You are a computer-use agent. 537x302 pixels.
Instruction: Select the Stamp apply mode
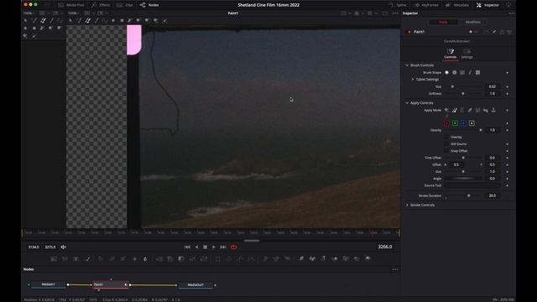point(493,110)
